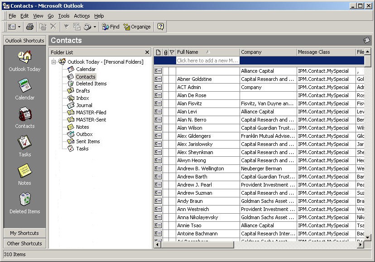Sort contacts by Full Name column header
Viewport: 375px width, 262px height.
pos(207,52)
